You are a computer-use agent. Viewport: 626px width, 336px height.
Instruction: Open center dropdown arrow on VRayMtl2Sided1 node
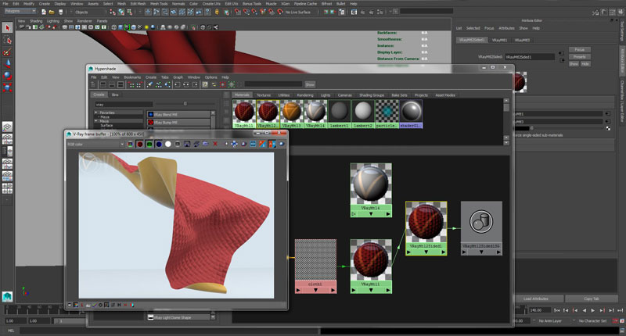426,252
